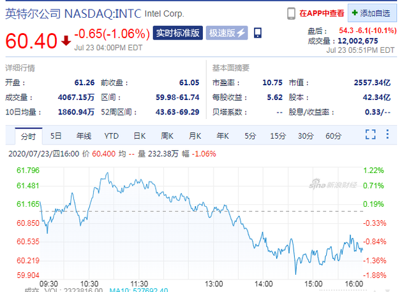Click the fullscreen chart icon
Image resolution: width=402 pixels, height=292 pixels.
[371, 135]
